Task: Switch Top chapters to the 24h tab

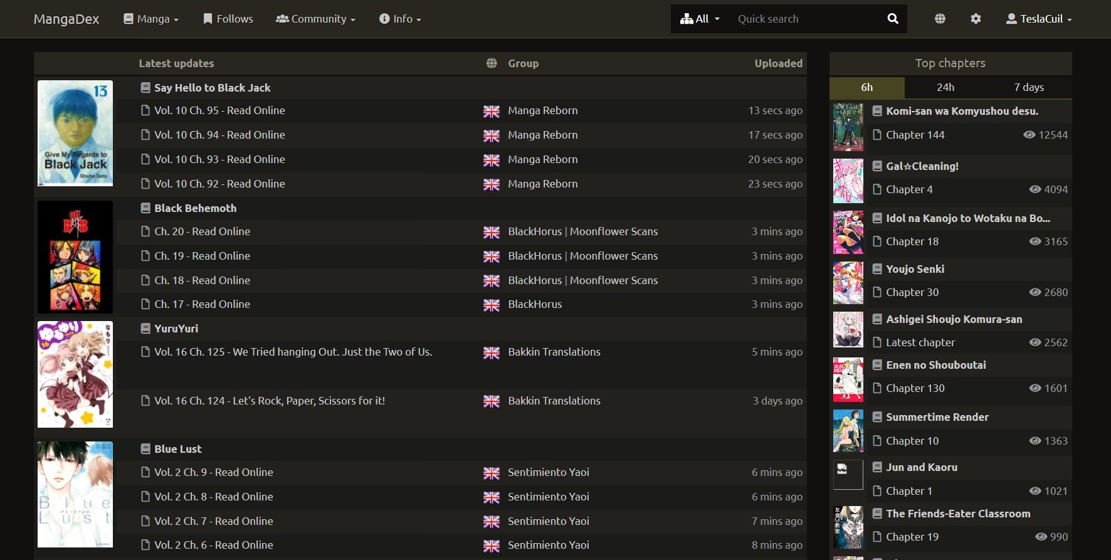Action: point(945,87)
